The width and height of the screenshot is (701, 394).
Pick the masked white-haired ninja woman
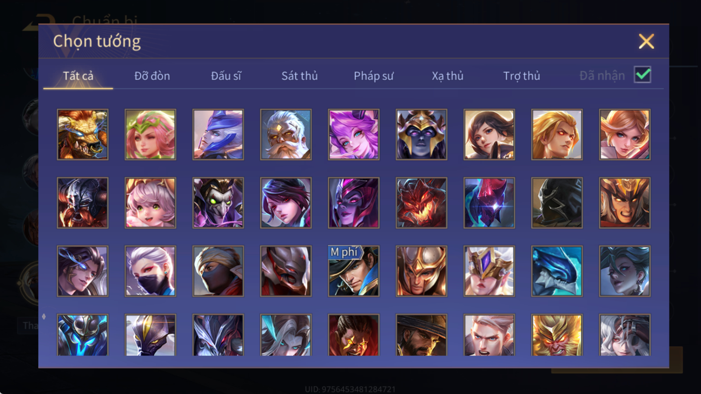[x=150, y=271]
